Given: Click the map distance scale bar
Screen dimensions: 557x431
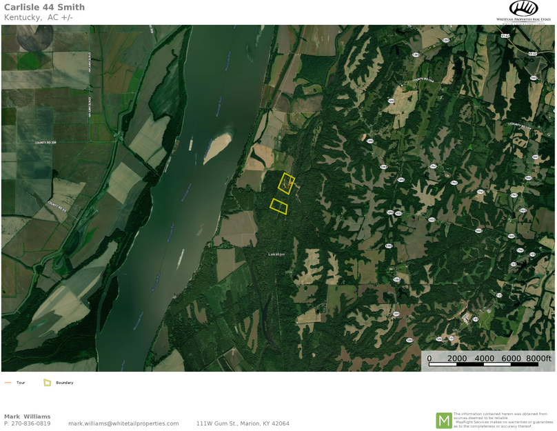Looking at the screenshot, I should pos(483,363).
